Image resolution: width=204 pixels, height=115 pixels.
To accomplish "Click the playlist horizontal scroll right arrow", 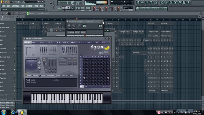I will pos(200,17).
